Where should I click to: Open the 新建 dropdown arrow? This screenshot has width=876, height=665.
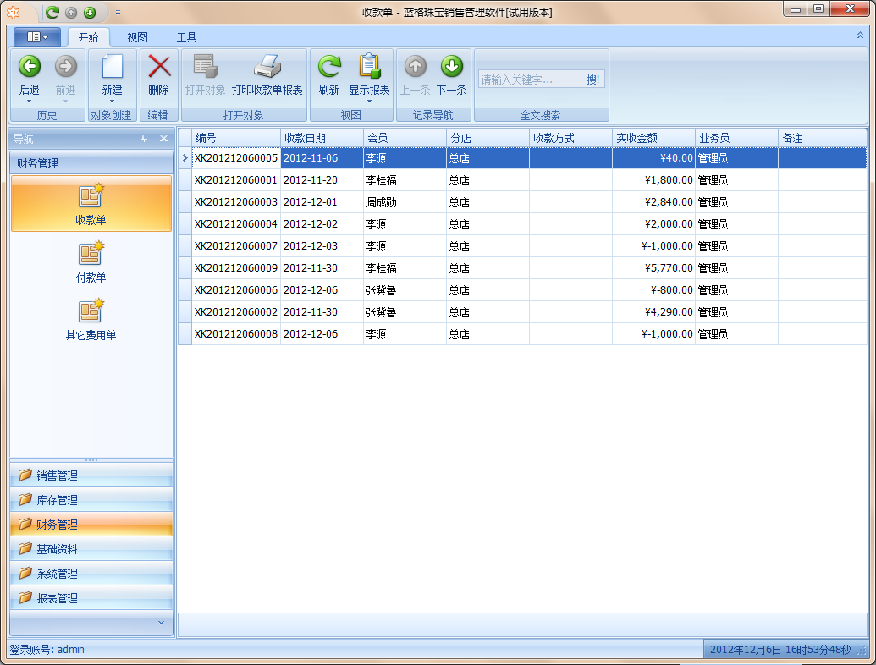pos(113,101)
